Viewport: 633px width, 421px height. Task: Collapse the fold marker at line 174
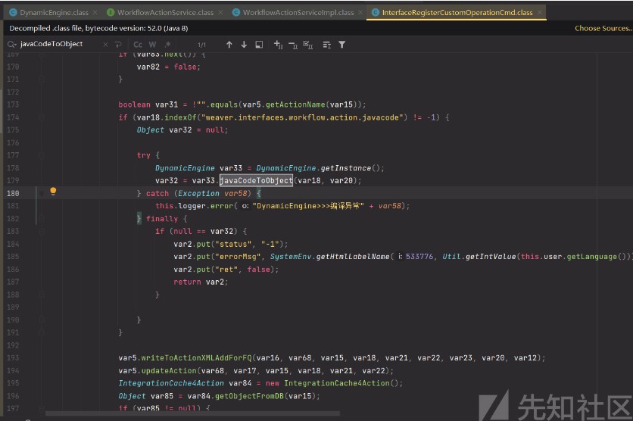(42, 117)
